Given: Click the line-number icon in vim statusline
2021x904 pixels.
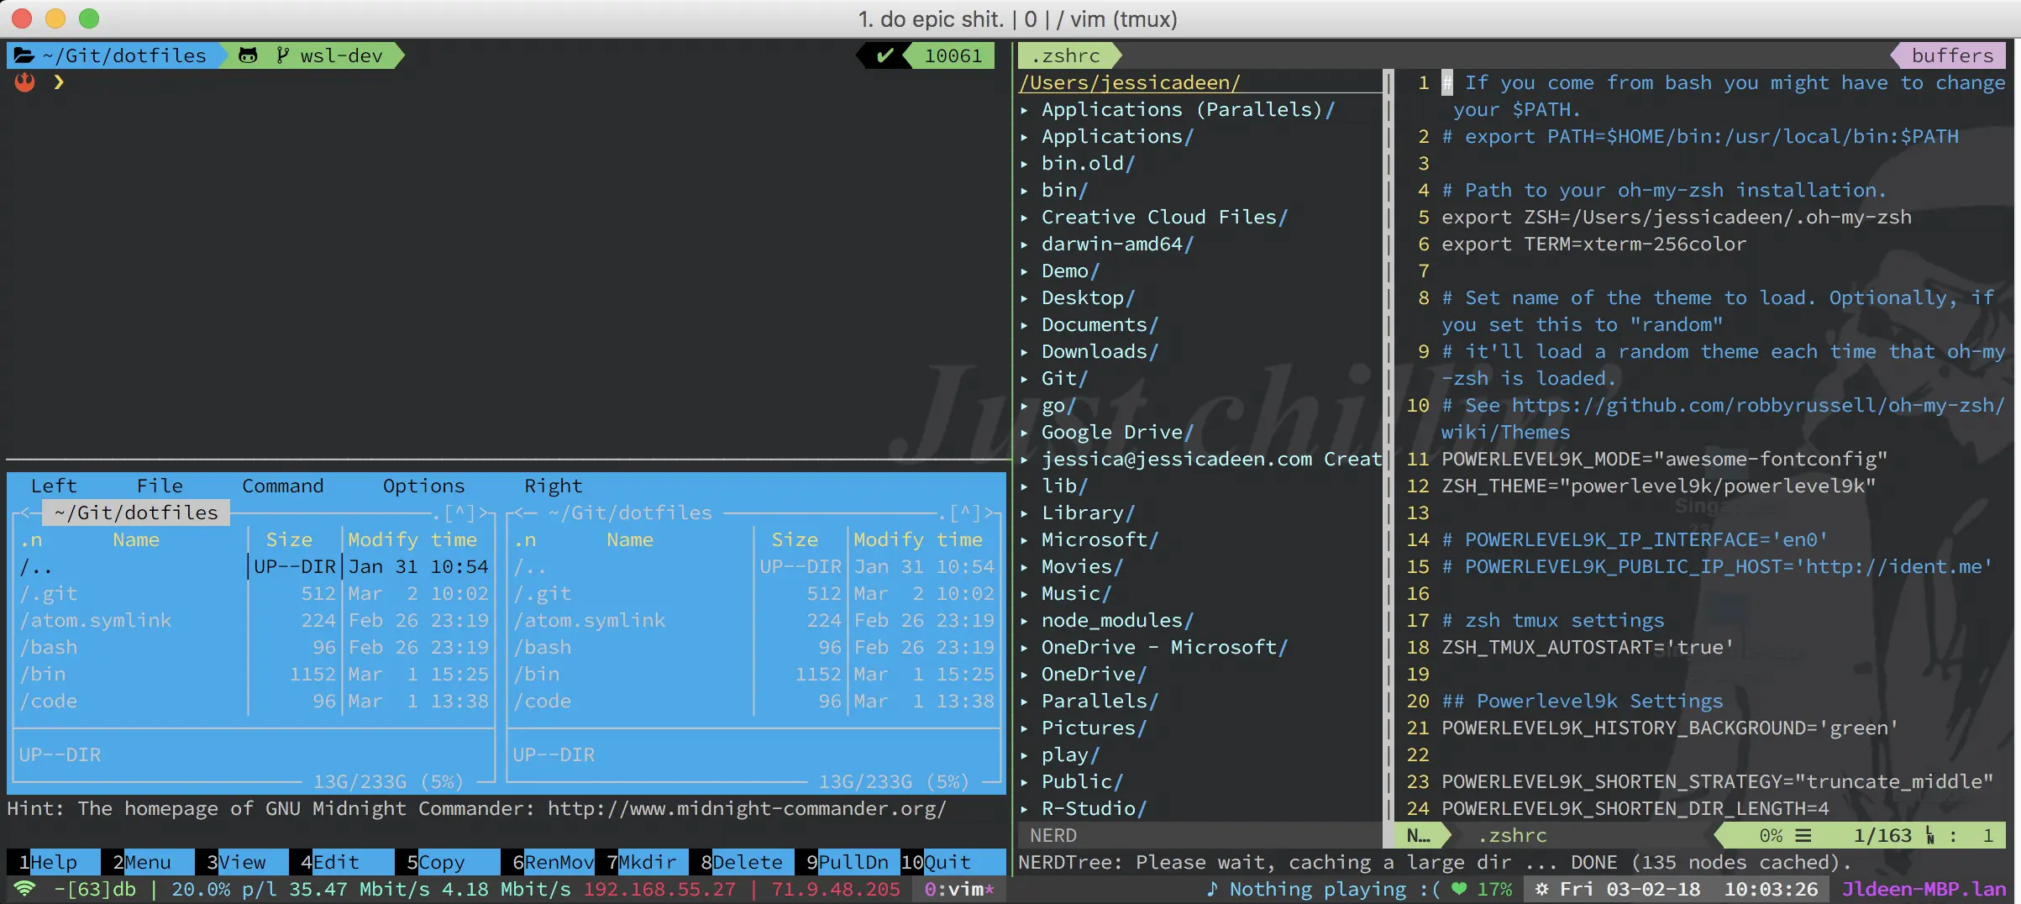Looking at the screenshot, I should pyautogui.click(x=1930, y=836).
